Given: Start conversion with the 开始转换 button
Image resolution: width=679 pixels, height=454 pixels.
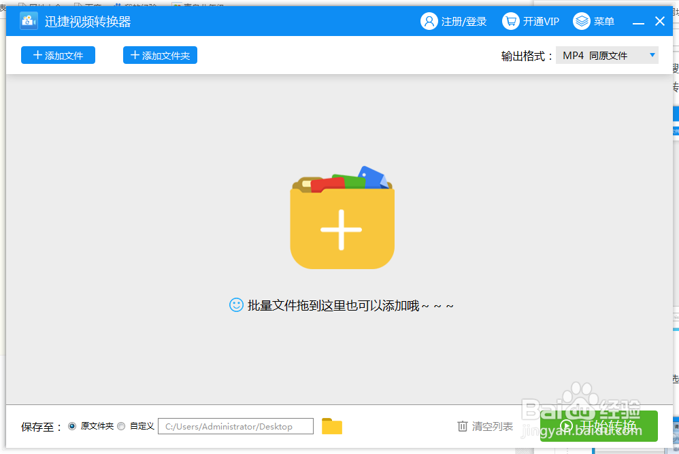Looking at the screenshot, I should [x=599, y=426].
